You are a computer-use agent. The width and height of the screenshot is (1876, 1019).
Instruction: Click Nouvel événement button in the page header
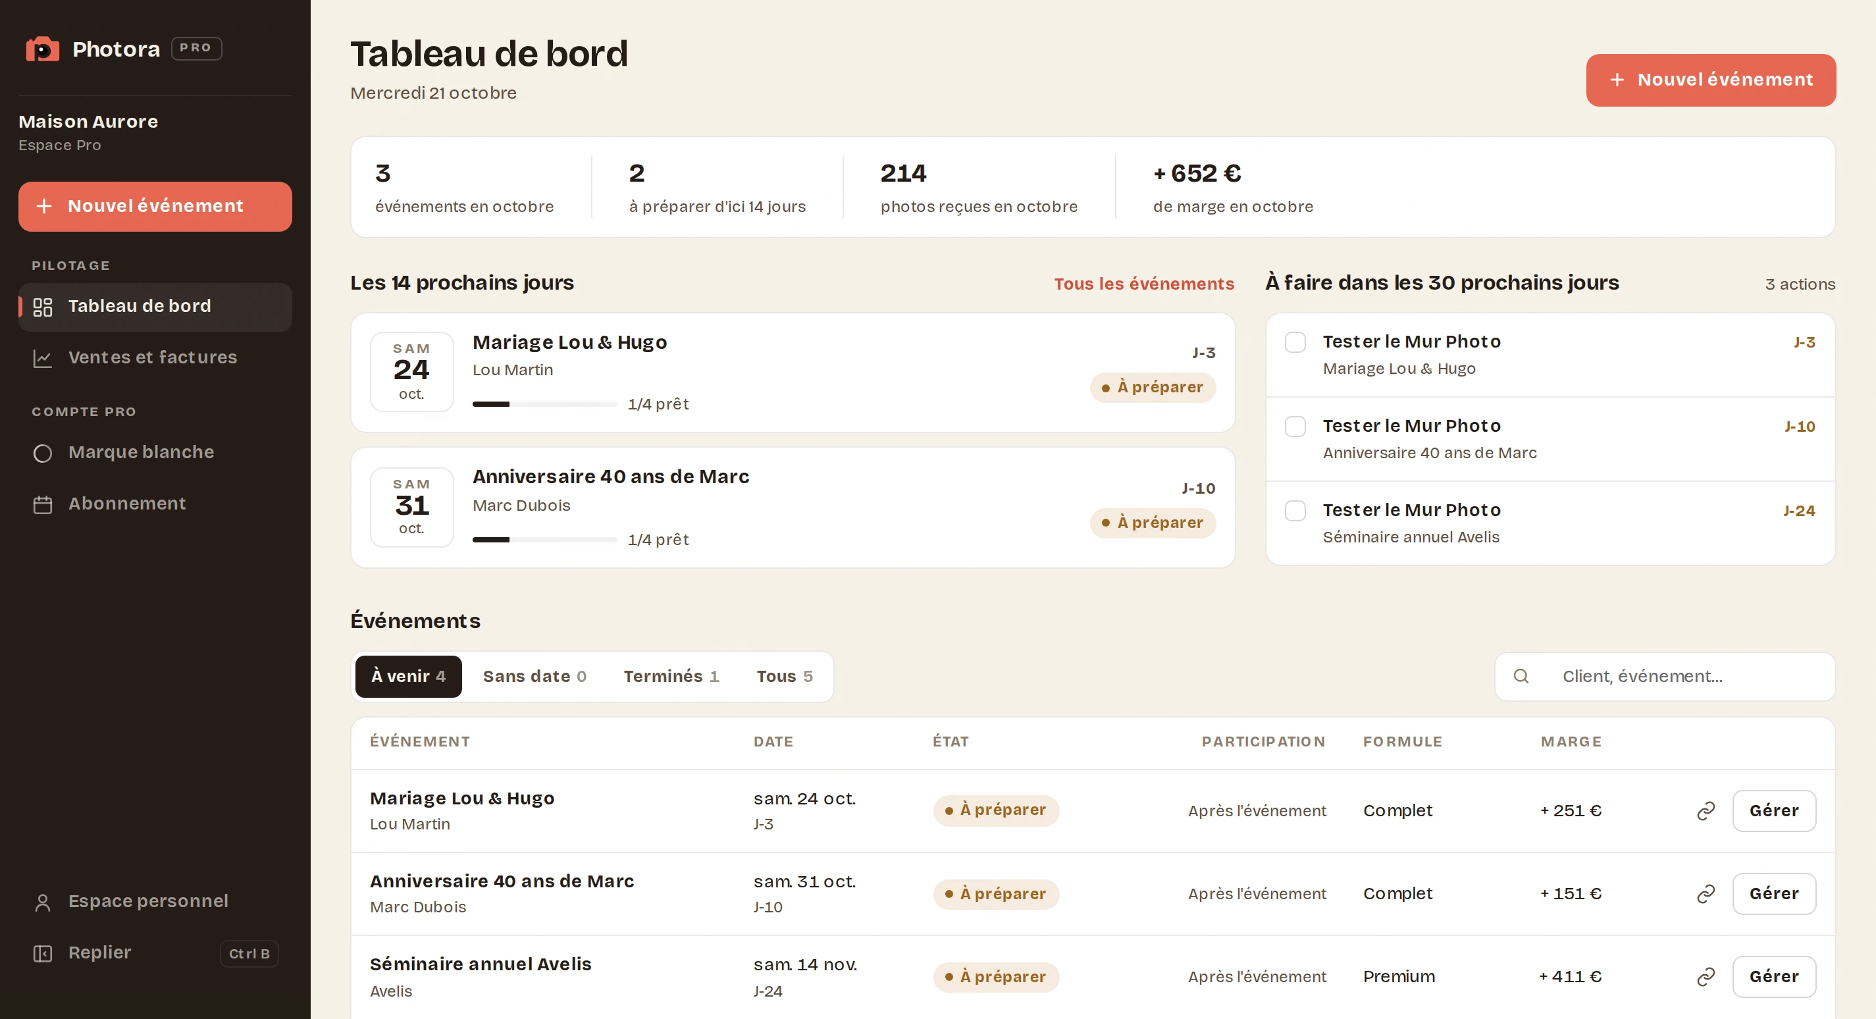[x=1711, y=80]
